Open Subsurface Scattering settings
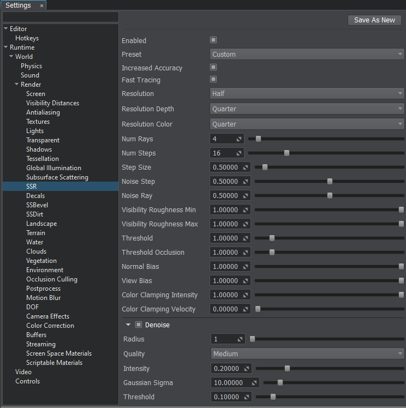406x408 pixels. pos(57,177)
